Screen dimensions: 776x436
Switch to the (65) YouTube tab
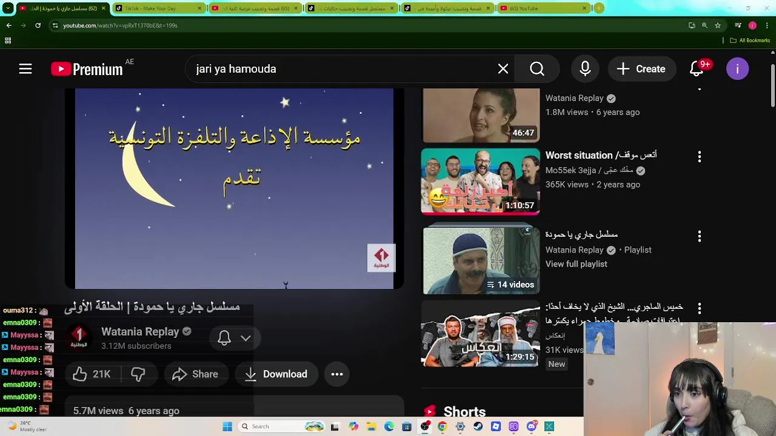tap(543, 8)
